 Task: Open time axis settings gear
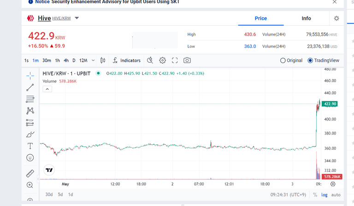[x=333, y=184]
